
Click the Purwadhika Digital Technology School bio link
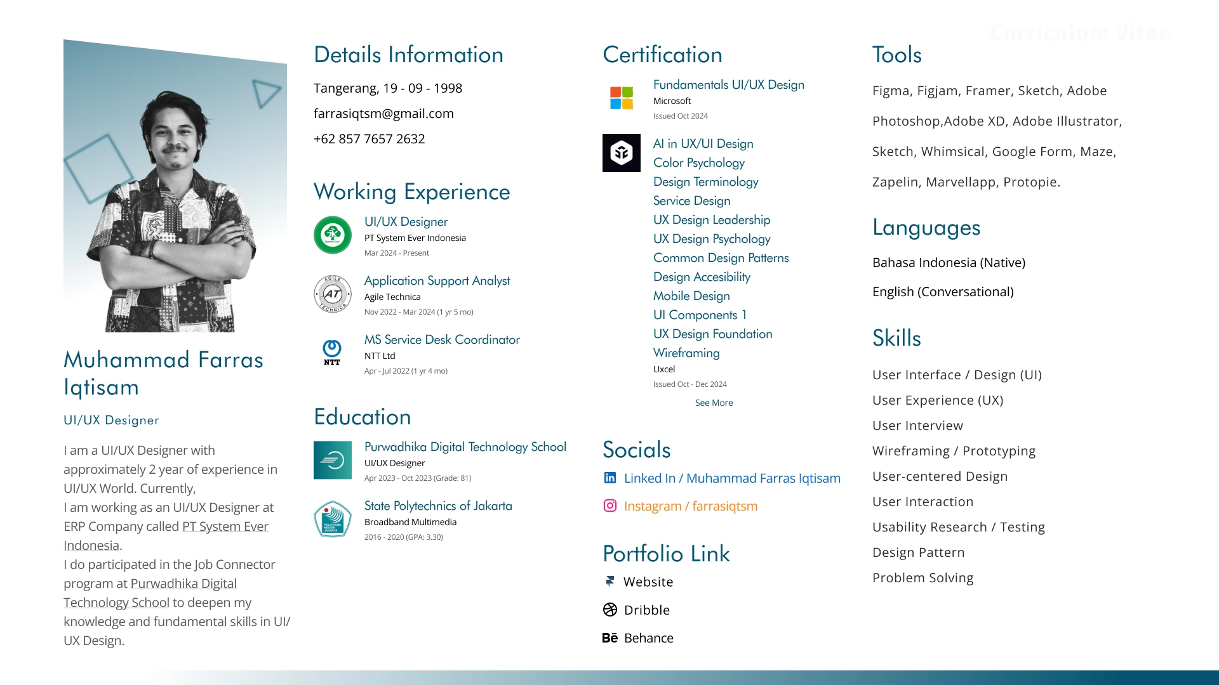click(183, 584)
